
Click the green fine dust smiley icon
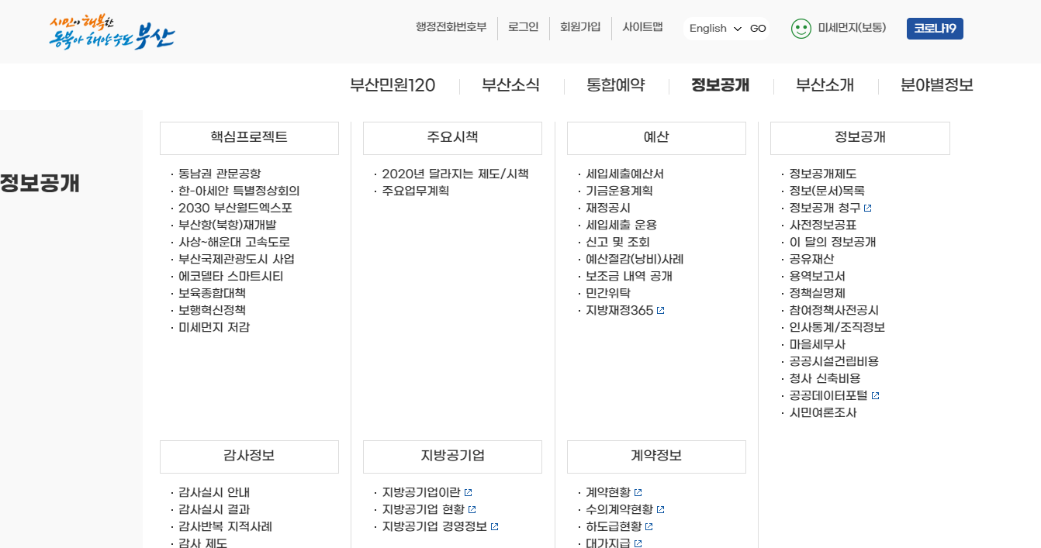[801, 29]
